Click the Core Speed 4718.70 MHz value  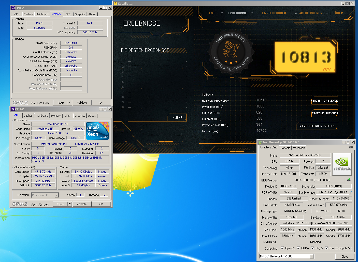click(x=43, y=172)
